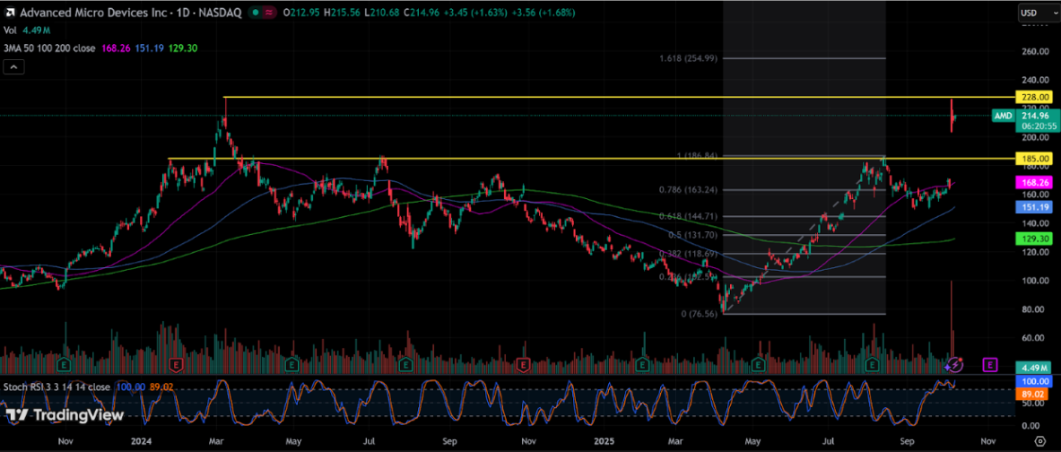Click the purple upcoming earnings E marker
Screen dimensions: 1061x452
(990, 364)
